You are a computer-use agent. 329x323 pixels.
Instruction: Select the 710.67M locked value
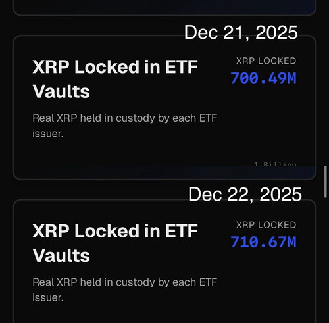click(x=263, y=242)
